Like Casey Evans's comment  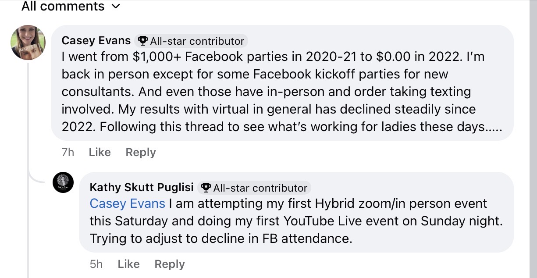click(x=100, y=152)
